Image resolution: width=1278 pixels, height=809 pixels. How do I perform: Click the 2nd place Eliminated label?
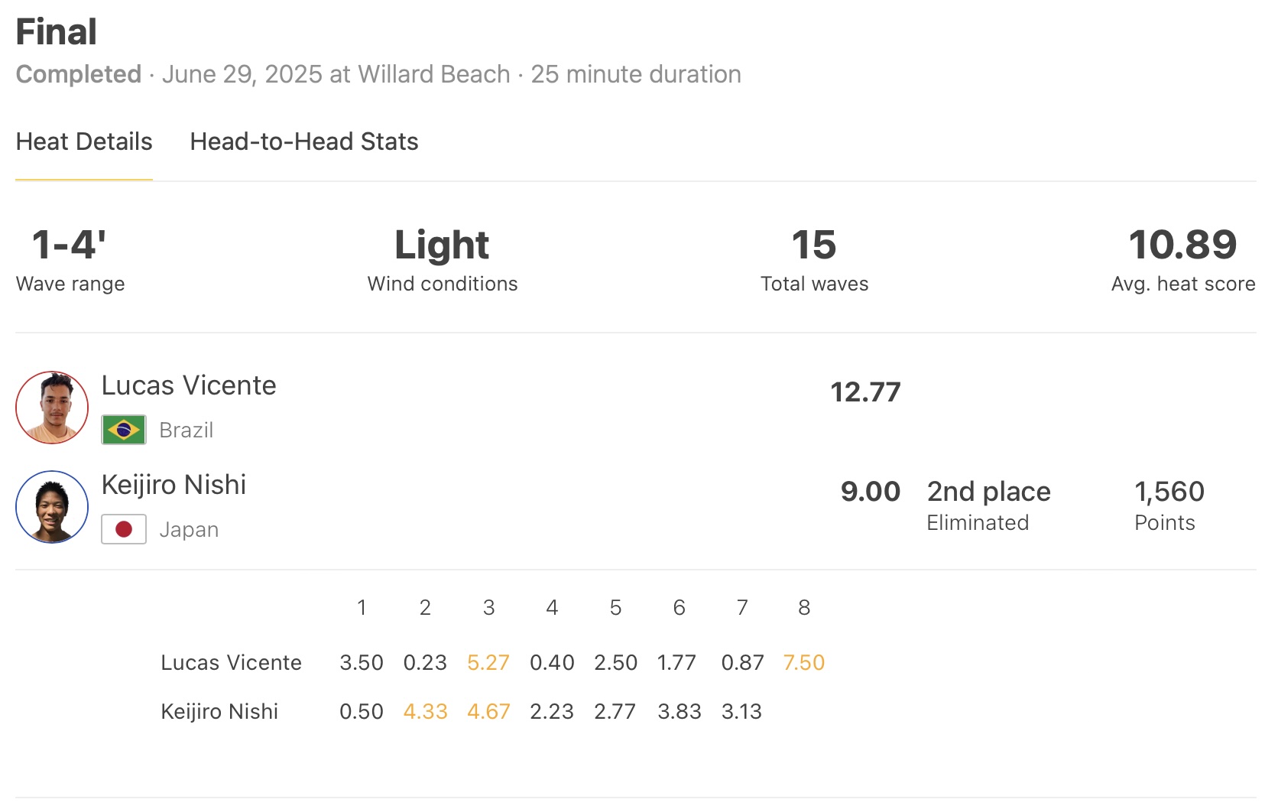[x=988, y=505]
